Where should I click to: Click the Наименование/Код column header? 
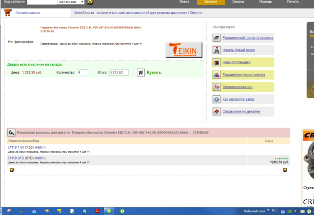[127, 141]
